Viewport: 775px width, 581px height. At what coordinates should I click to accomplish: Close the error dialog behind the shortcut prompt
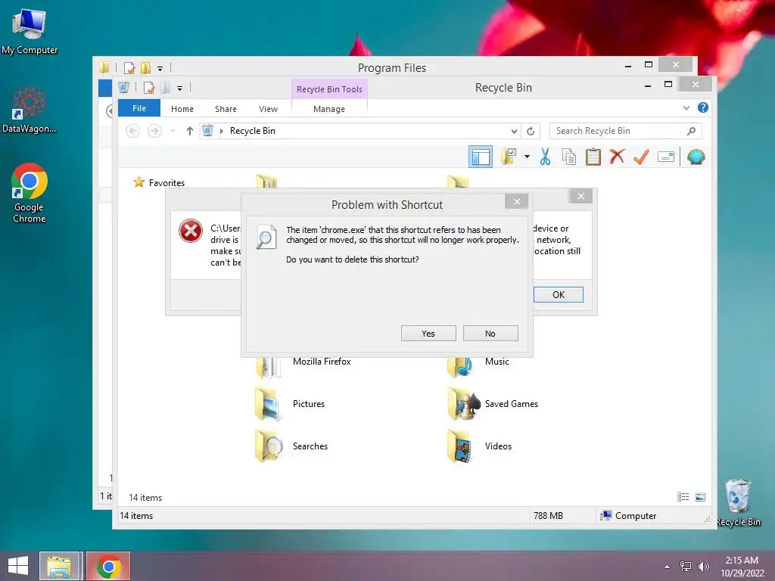point(580,196)
